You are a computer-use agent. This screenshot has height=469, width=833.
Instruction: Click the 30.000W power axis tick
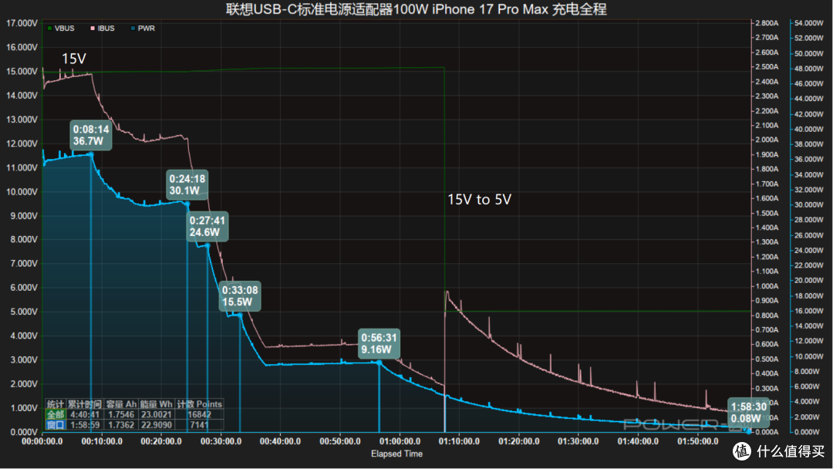808,205
